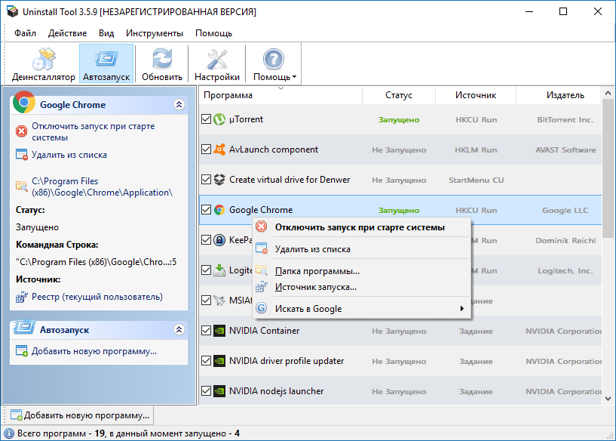The width and height of the screenshot is (616, 441).
Task: Click the NVIDIA nodejs launcher icon
Action: coord(219,391)
